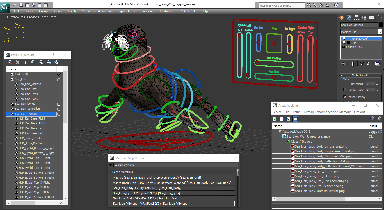384x210 pixels.
Task: Collapse the Sea_Lion_helpers layer
Action: click(8, 114)
